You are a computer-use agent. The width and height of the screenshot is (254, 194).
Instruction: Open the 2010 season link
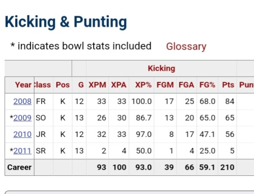click(22, 134)
